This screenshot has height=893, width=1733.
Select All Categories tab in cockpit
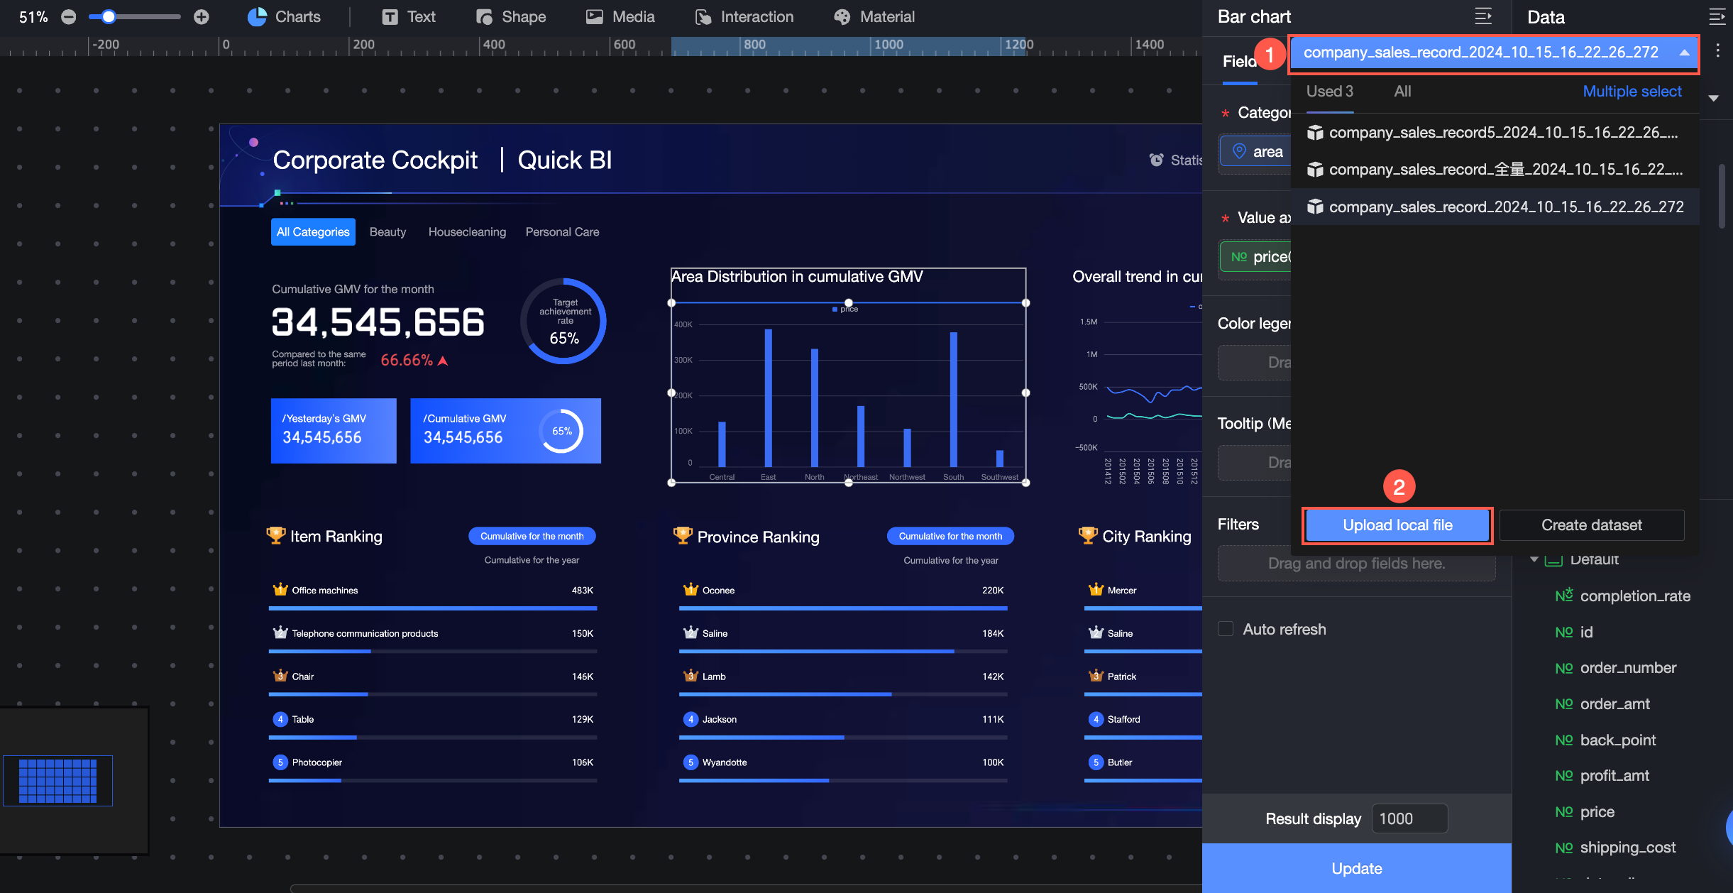pyautogui.click(x=313, y=232)
